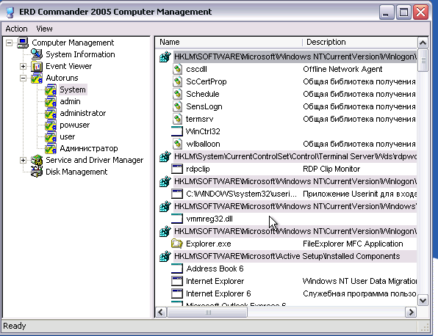Image resolution: width=438 pixels, height=336 pixels.
Task: Click the user autoruns icon
Action: tap(51, 136)
